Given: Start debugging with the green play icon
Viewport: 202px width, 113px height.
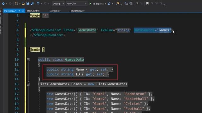Looking at the screenshot, I should 90,3.
